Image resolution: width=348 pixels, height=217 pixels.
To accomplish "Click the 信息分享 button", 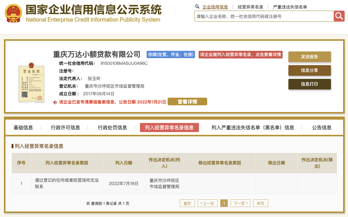I will [x=309, y=70].
